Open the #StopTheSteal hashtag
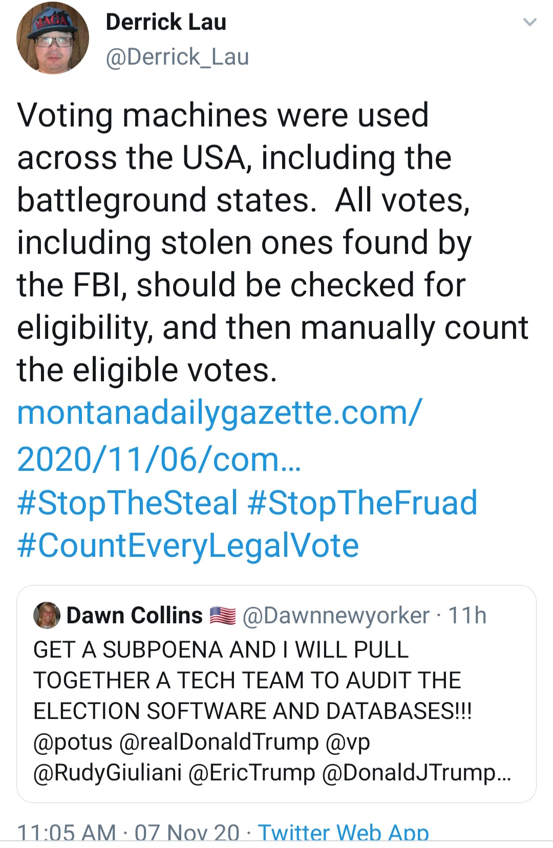Viewport: 553px width, 848px height. pos(127,503)
